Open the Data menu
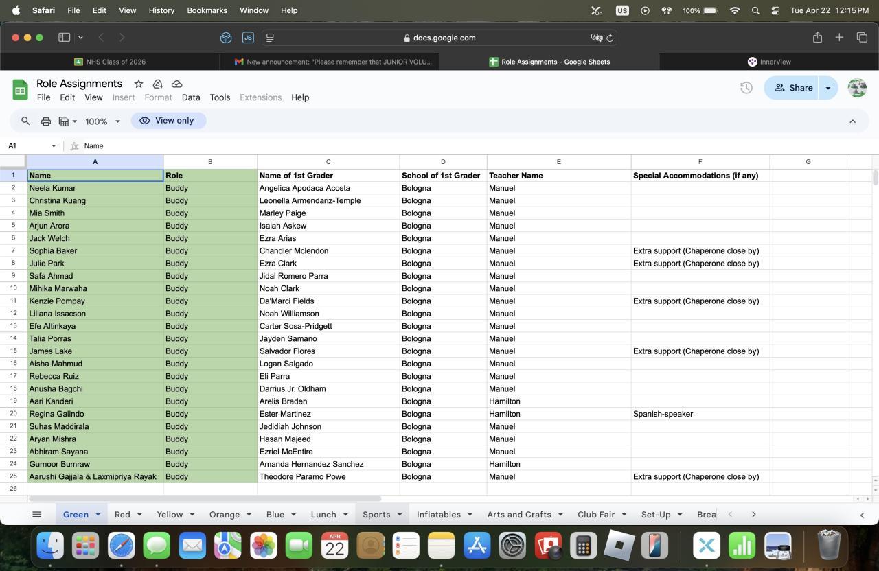 click(x=191, y=97)
